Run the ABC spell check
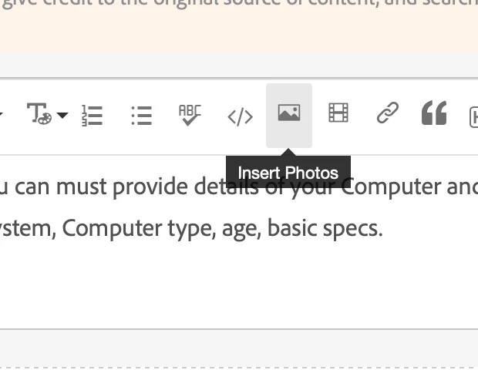The width and height of the screenshot is (478, 370). point(190,115)
